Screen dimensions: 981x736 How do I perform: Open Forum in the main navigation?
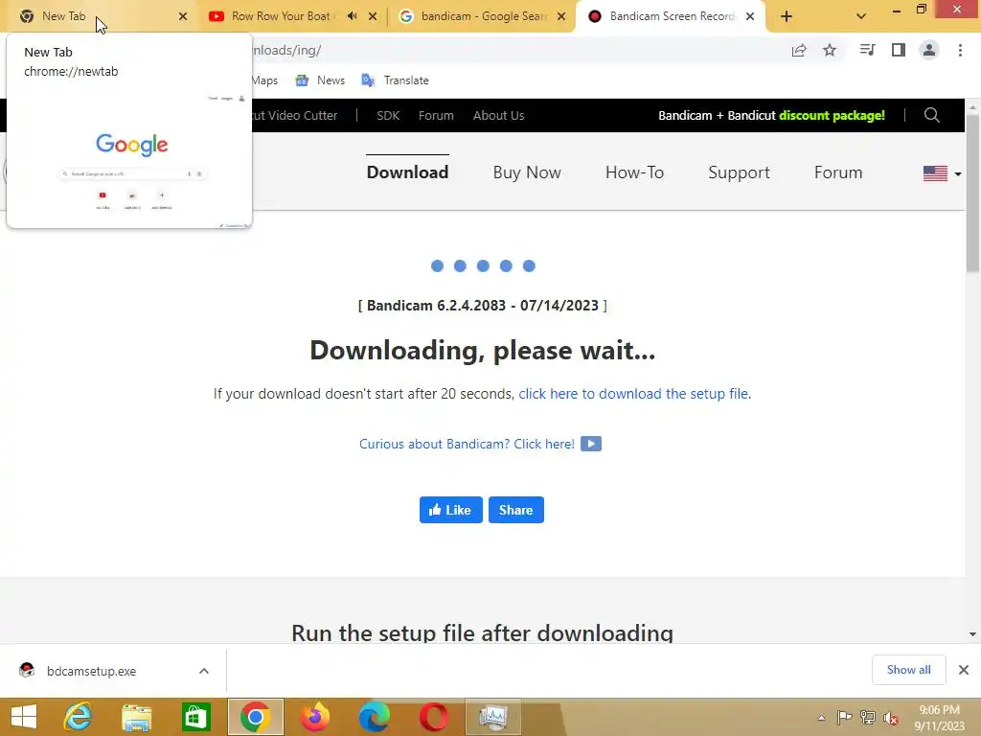click(838, 172)
